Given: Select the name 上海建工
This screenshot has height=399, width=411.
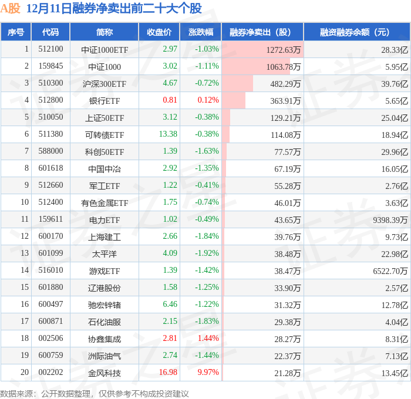Looking at the screenshot, I should [x=105, y=237].
